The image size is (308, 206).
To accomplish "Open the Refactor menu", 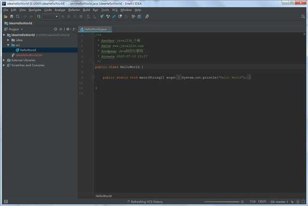I will pos(74,10).
